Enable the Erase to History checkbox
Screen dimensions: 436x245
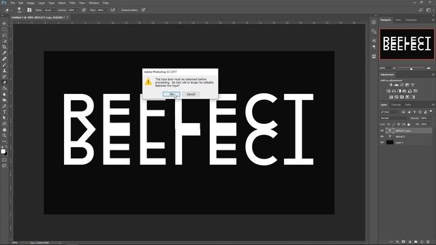(x=120, y=10)
